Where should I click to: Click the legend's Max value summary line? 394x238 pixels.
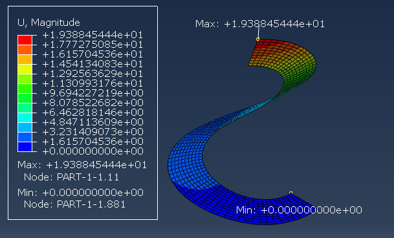pos(82,165)
